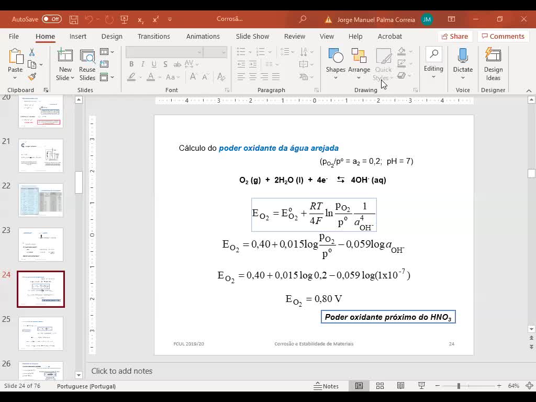Image resolution: width=536 pixels, height=402 pixels.
Task: Switch to Slide Sorter view
Action: click(x=380, y=386)
